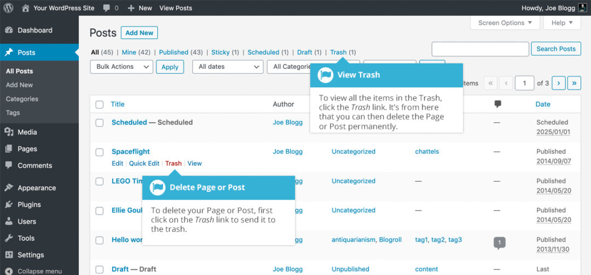Filter posts by Mine (42)
This screenshot has height=275, width=591.
(136, 52)
